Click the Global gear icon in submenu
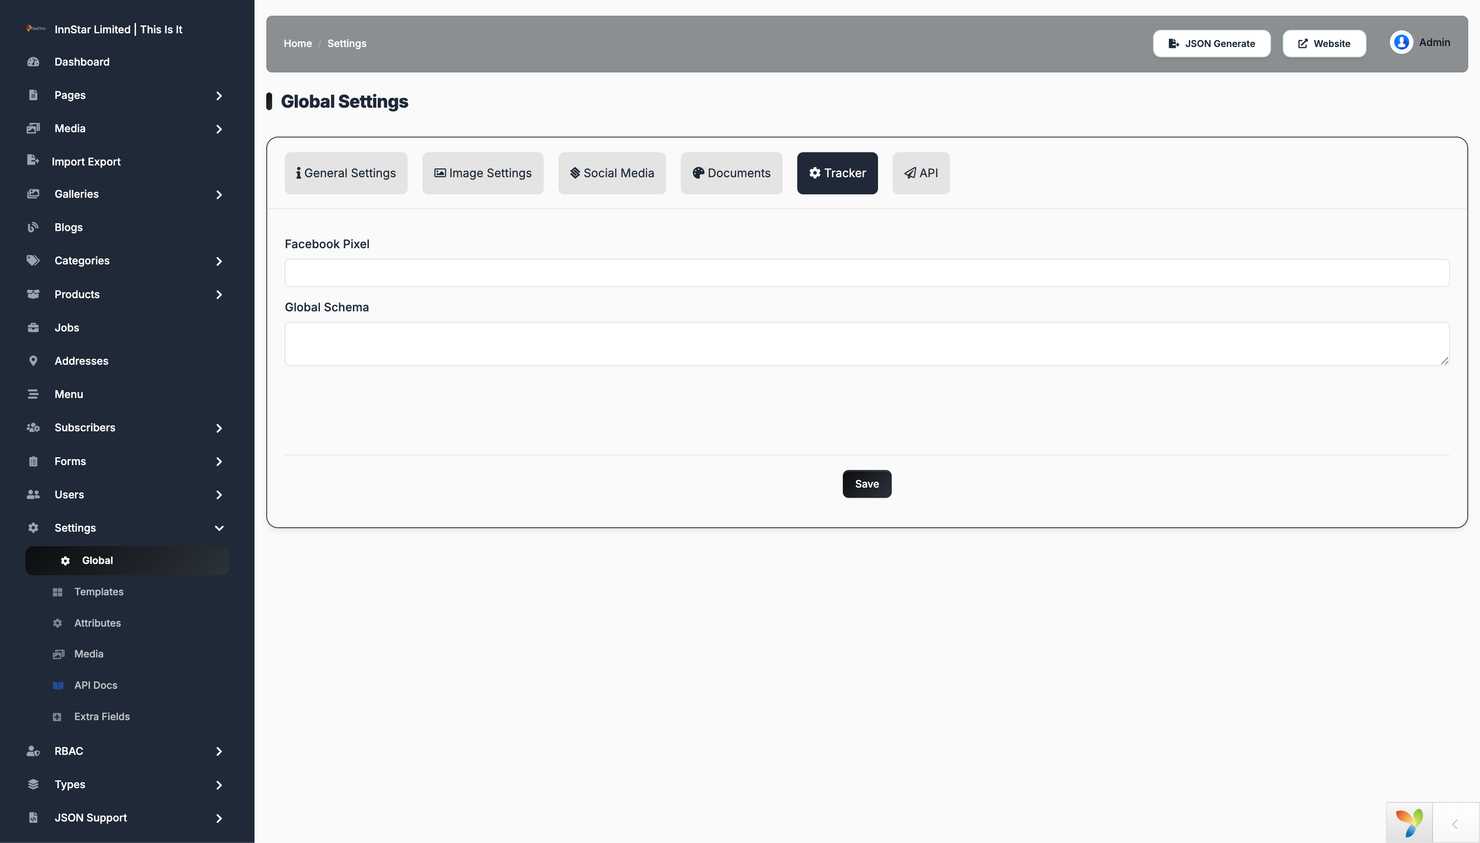Screen dimensions: 1480x843 tap(66, 561)
